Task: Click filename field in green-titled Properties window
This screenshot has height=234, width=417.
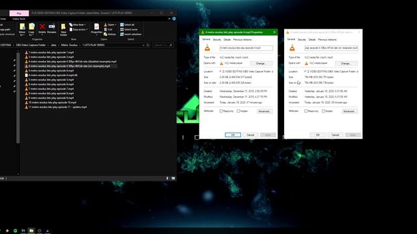Action: [246, 48]
